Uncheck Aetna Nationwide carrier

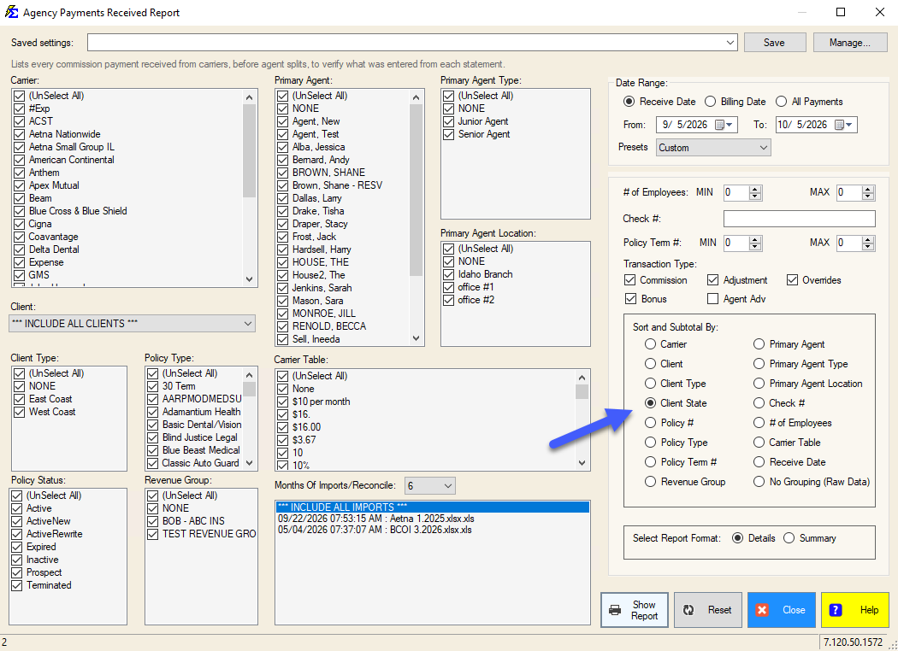click(20, 134)
